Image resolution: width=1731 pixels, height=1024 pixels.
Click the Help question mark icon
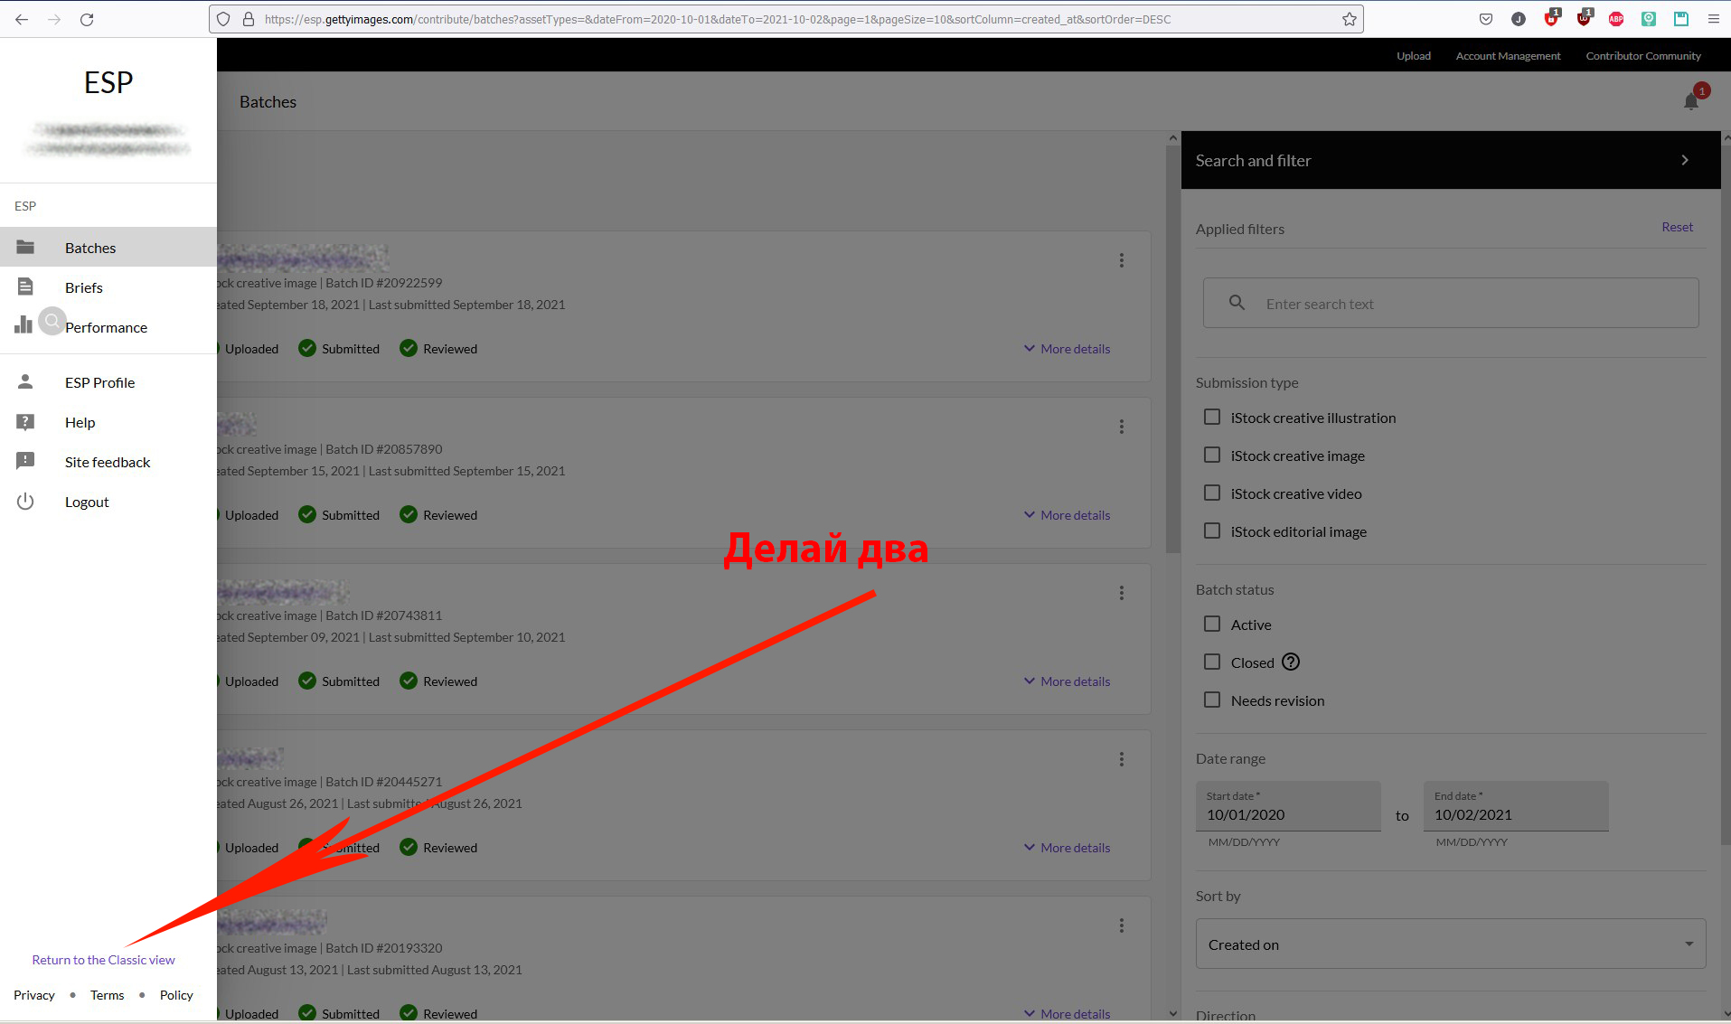25,422
